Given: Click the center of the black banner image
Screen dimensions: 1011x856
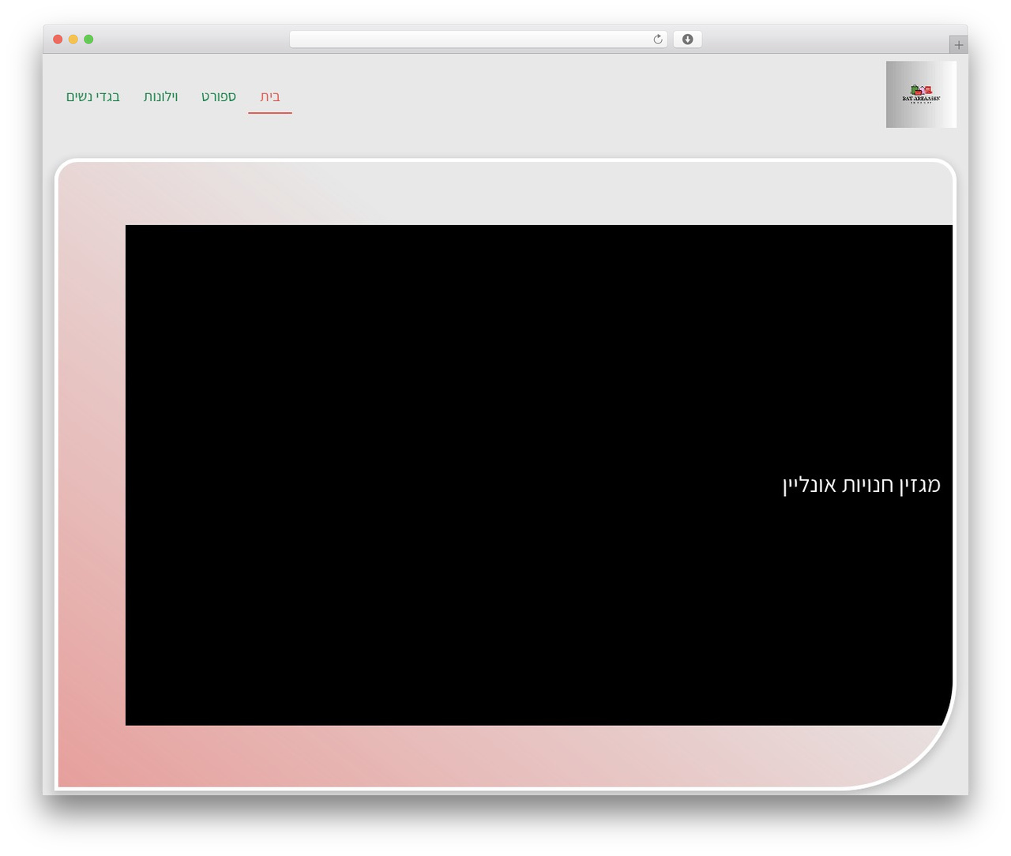Looking at the screenshot, I should click(539, 475).
